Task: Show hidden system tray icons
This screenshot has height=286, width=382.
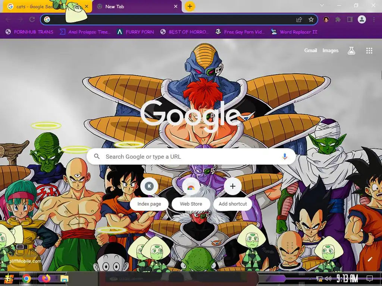Action: point(310,279)
